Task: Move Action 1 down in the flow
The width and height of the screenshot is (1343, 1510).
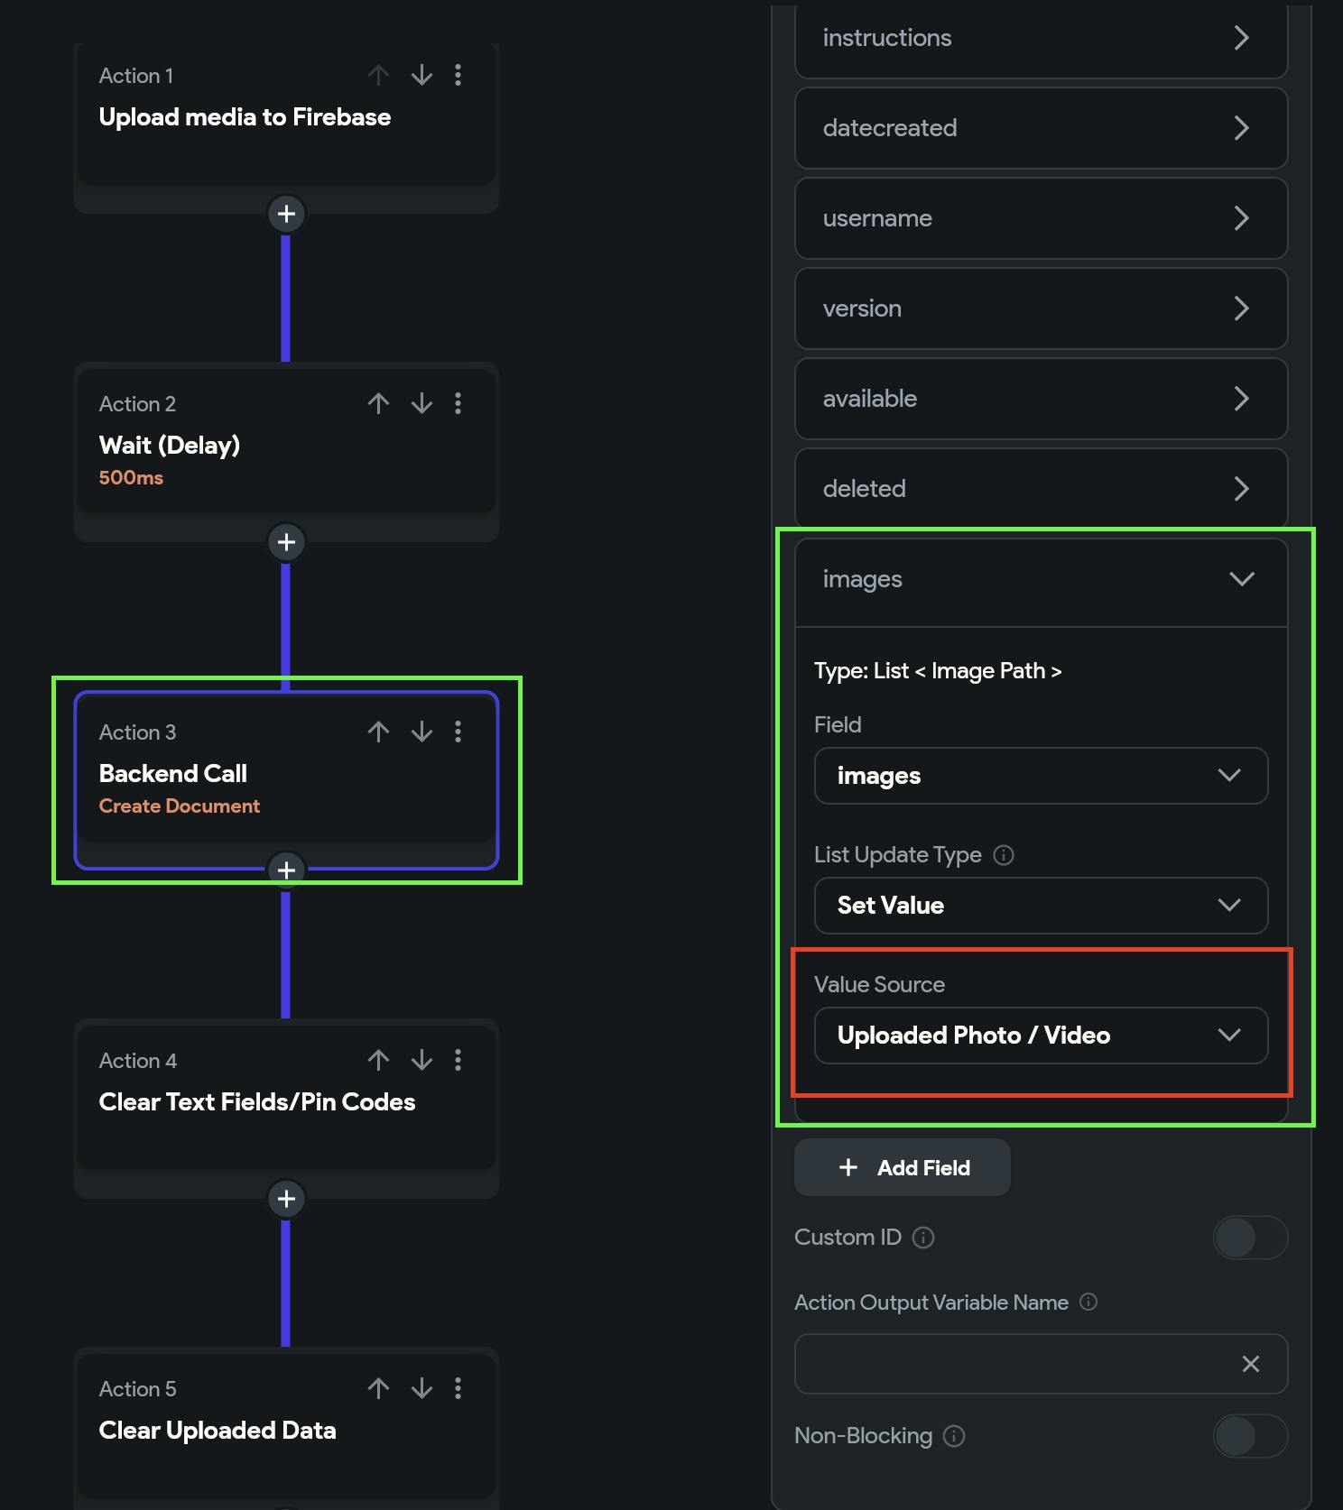Action: click(x=421, y=75)
